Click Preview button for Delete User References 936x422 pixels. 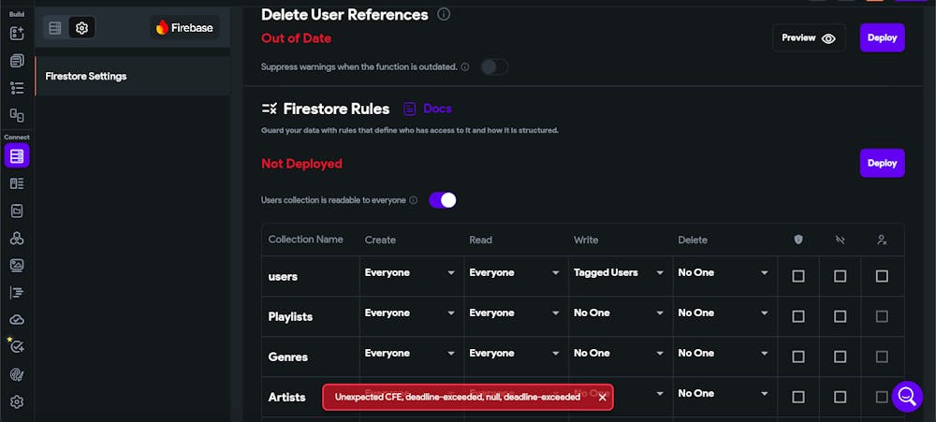click(808, 38)
